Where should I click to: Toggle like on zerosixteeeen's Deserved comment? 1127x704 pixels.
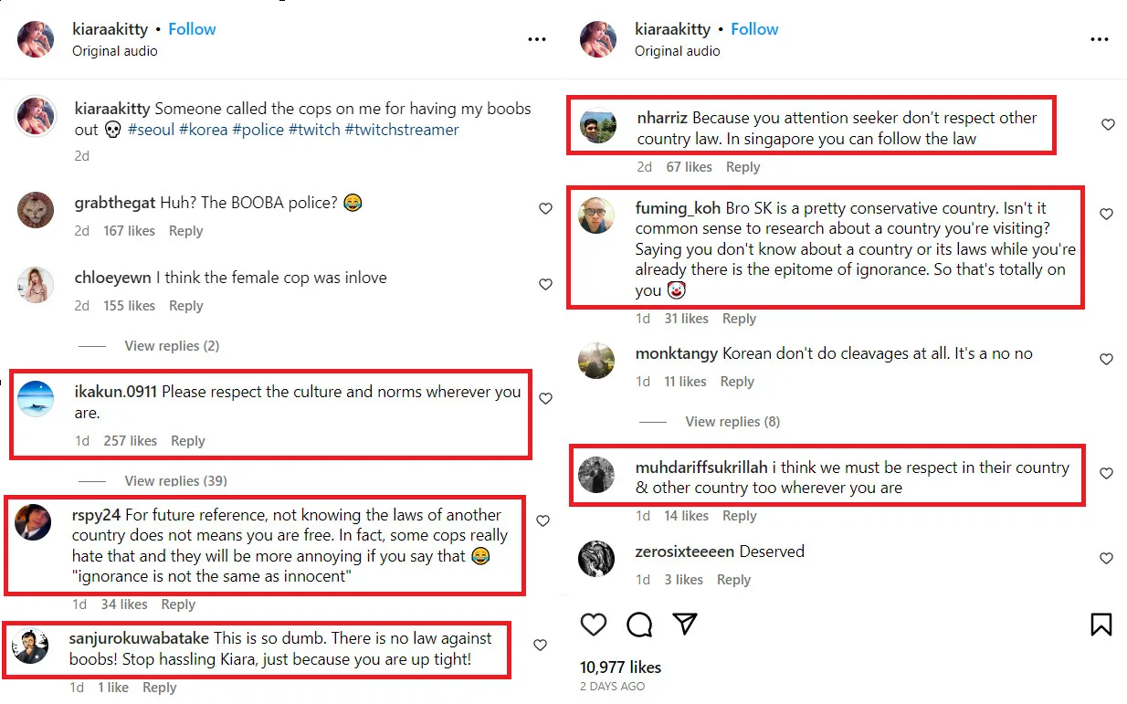[1106, 558]
